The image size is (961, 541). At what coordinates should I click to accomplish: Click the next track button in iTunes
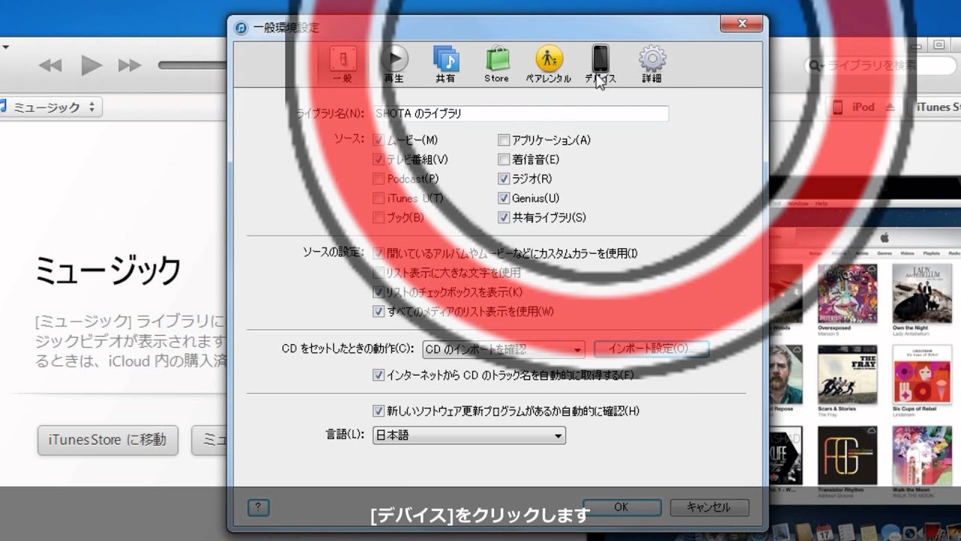[130, 65]
